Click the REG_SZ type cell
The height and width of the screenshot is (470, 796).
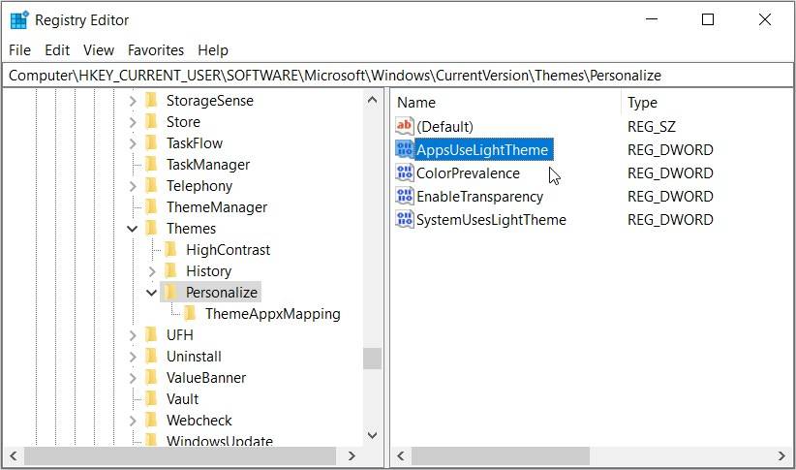[652, 126]
